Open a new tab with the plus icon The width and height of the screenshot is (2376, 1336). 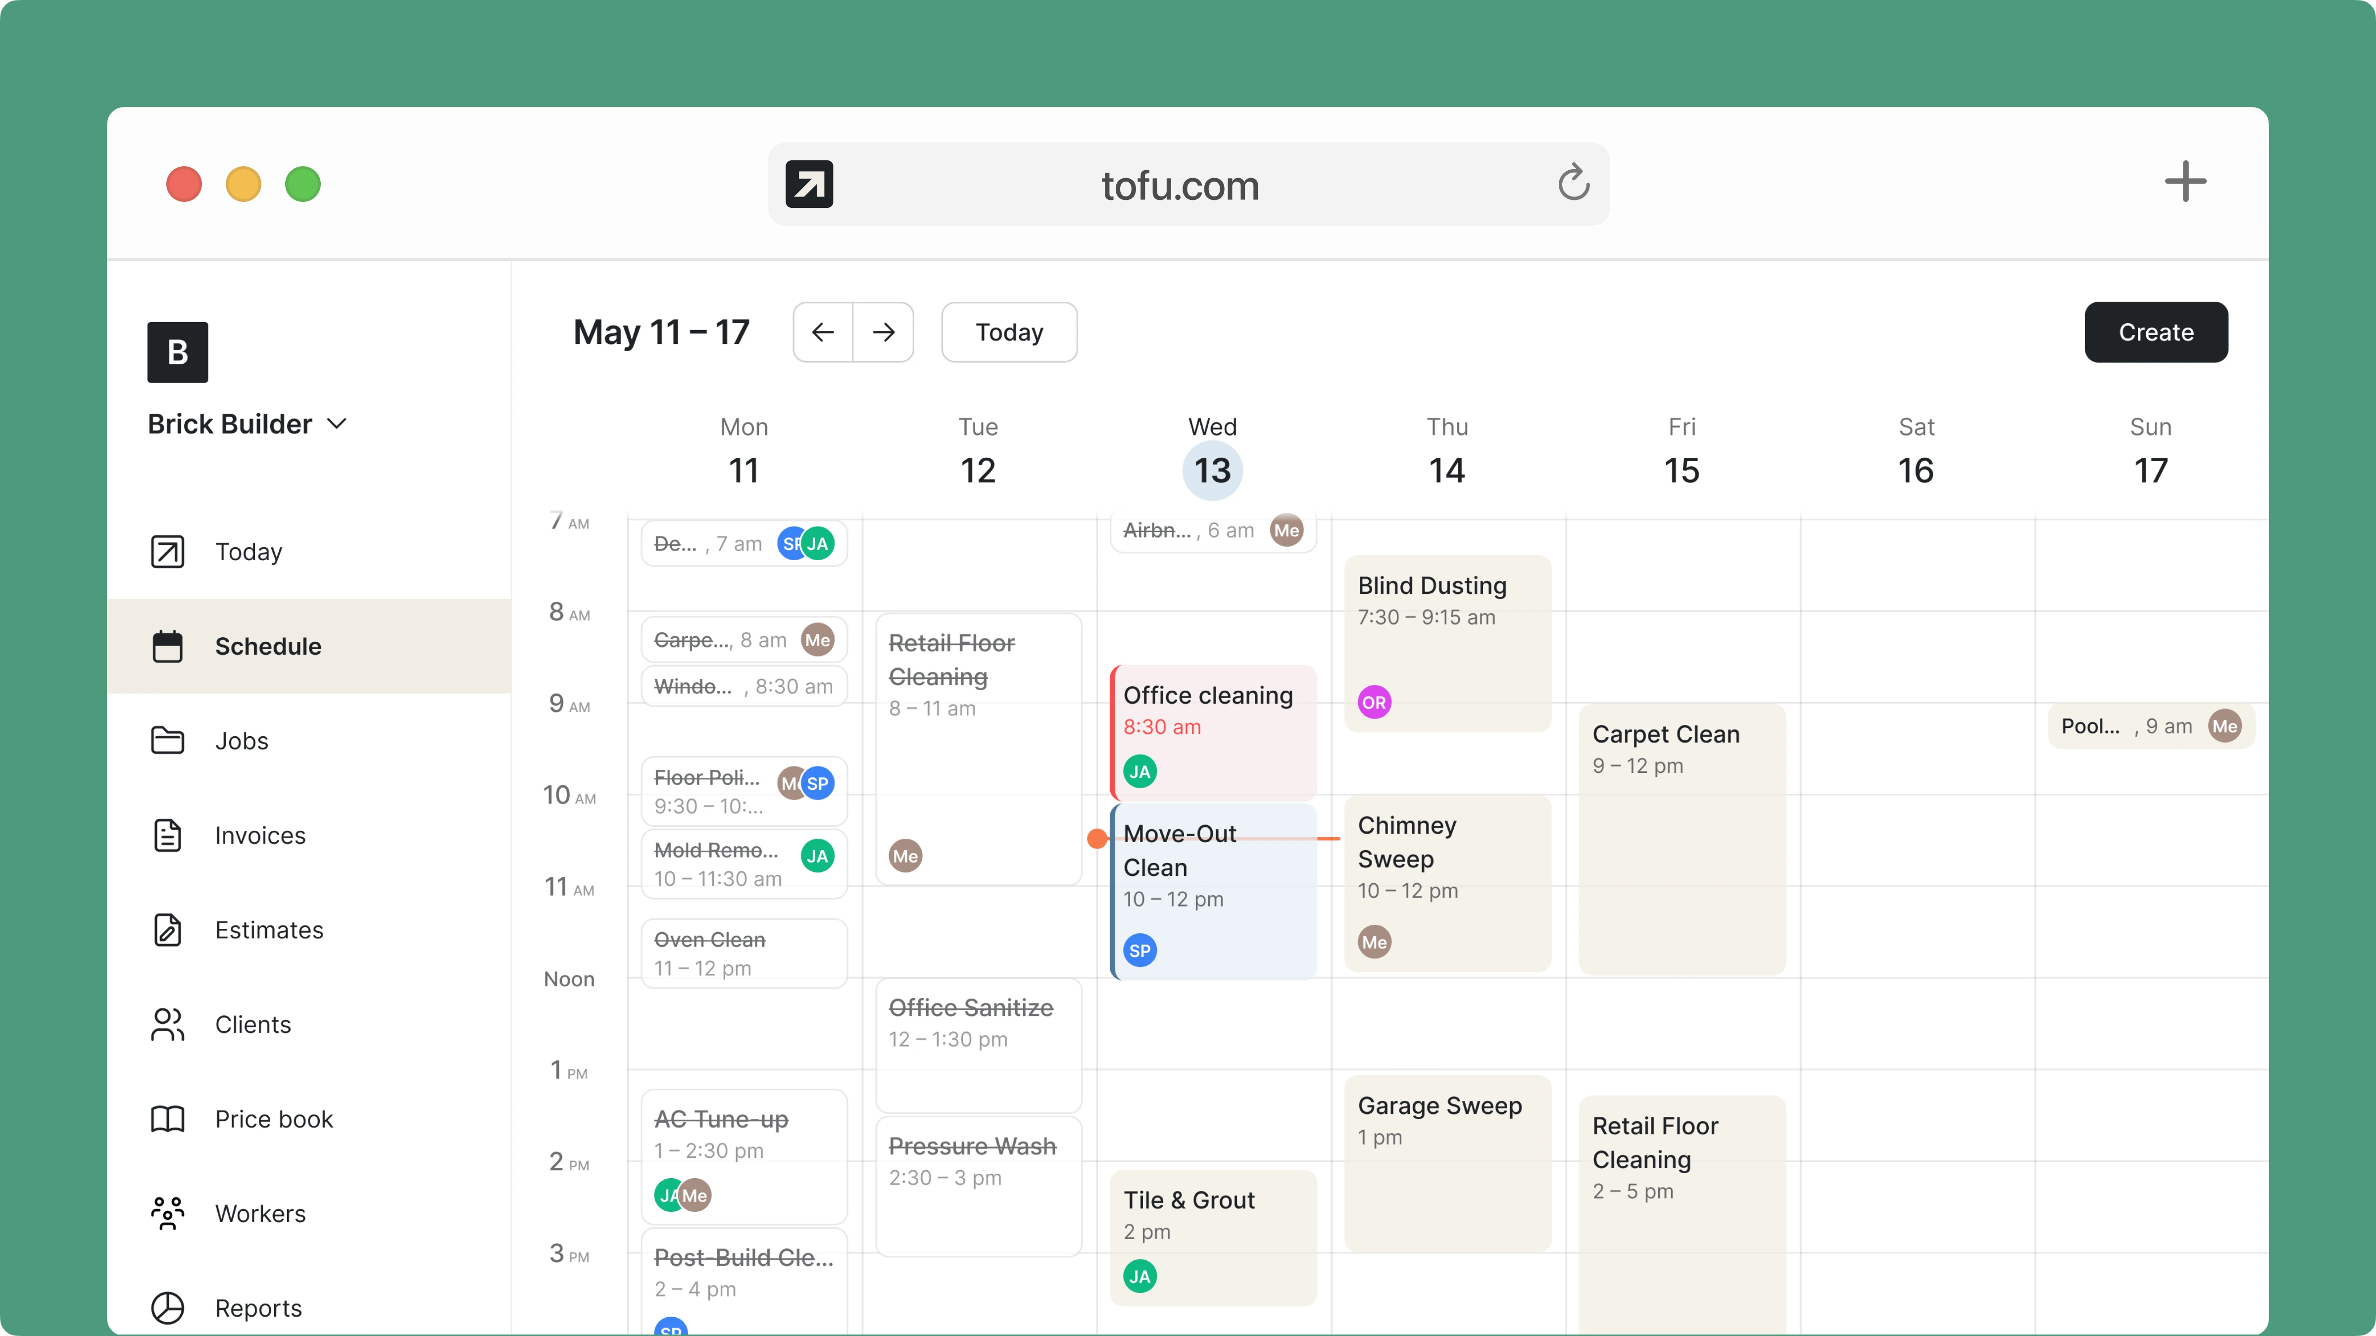pos(2185,182)
